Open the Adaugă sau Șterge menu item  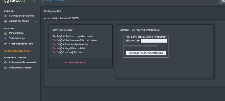(19, 21)
